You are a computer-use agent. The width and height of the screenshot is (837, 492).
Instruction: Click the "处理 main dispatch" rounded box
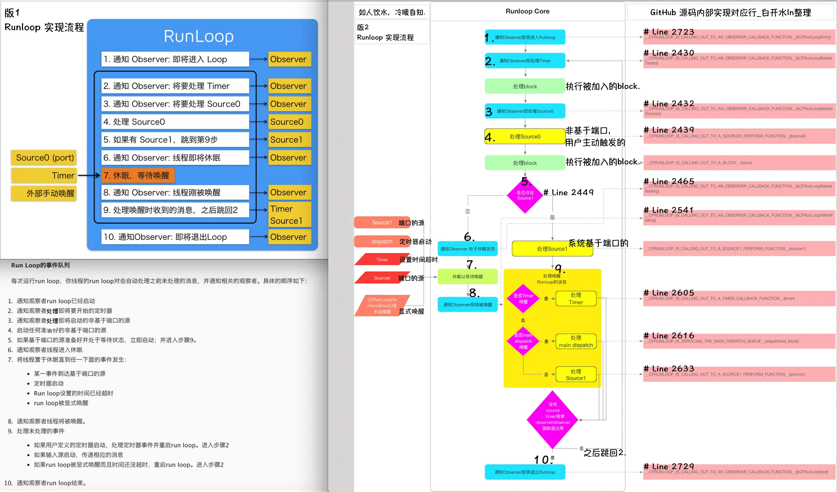coord(576,341)
